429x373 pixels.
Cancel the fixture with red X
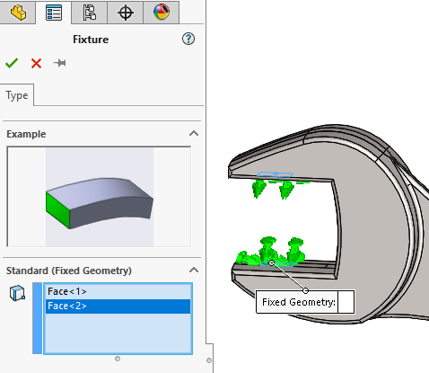[x=36, y=64]
